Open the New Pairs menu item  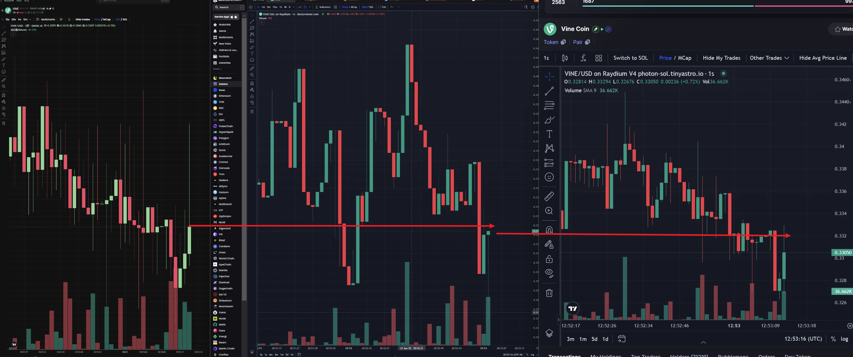(224, 44)
